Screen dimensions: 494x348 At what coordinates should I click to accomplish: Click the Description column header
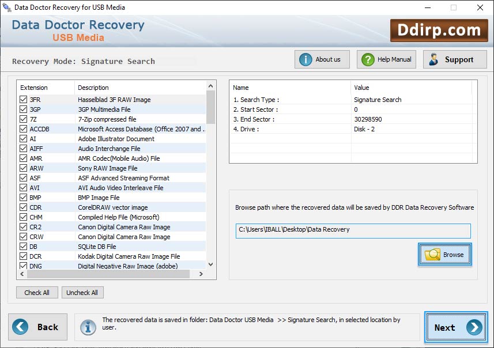click(141, 88)
